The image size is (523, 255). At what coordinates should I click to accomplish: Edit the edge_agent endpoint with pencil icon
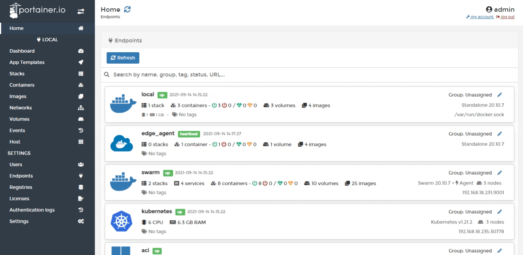click(500, 134)
